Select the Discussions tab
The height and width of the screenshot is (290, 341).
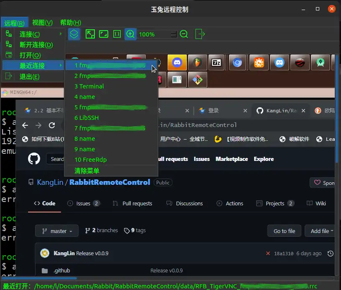point(184,203)
